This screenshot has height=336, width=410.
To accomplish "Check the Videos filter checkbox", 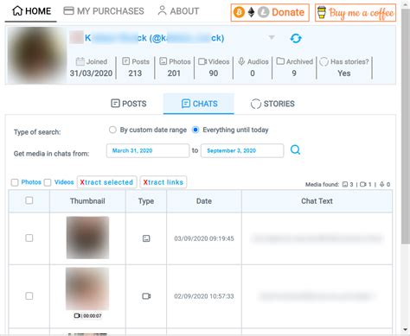I will click(x=48, y=182).
